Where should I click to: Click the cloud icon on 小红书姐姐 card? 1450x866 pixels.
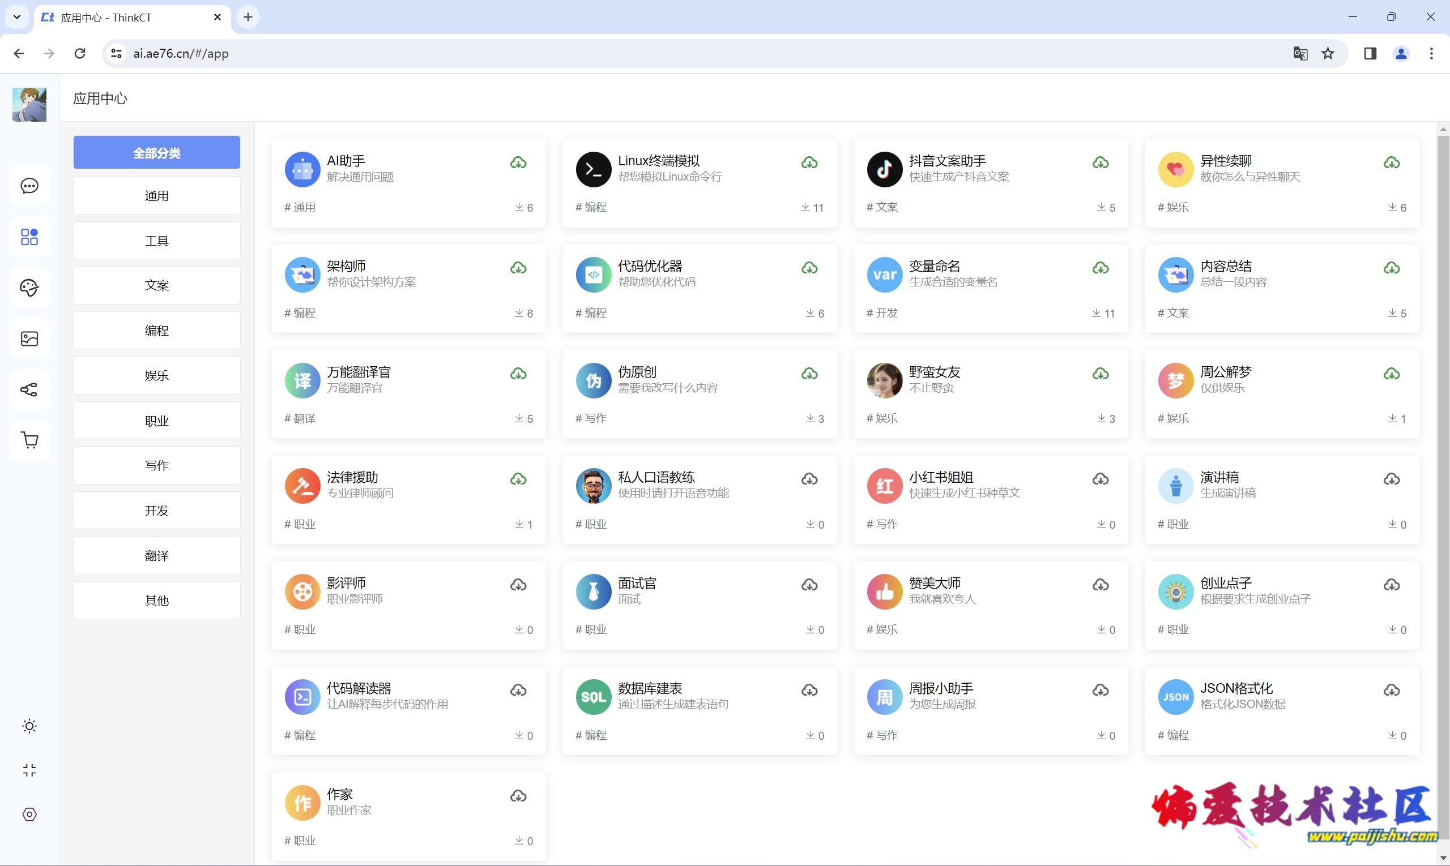pos(1101,479)
